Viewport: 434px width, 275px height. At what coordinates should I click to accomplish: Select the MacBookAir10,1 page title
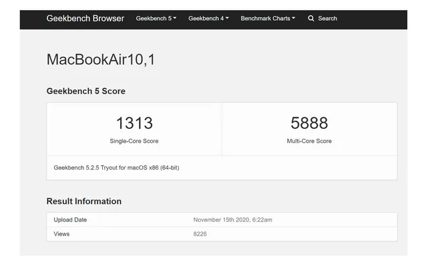click(101, 59)
